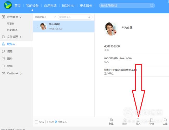Viewport: 169px width, 130px height.
Task: Click the 视频 camera icon
Action: click(3, 66)
